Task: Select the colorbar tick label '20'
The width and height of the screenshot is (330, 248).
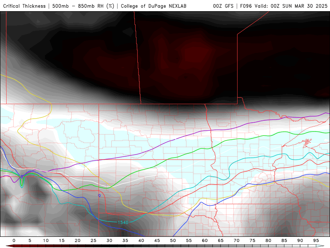Action: tap(78, 241)
